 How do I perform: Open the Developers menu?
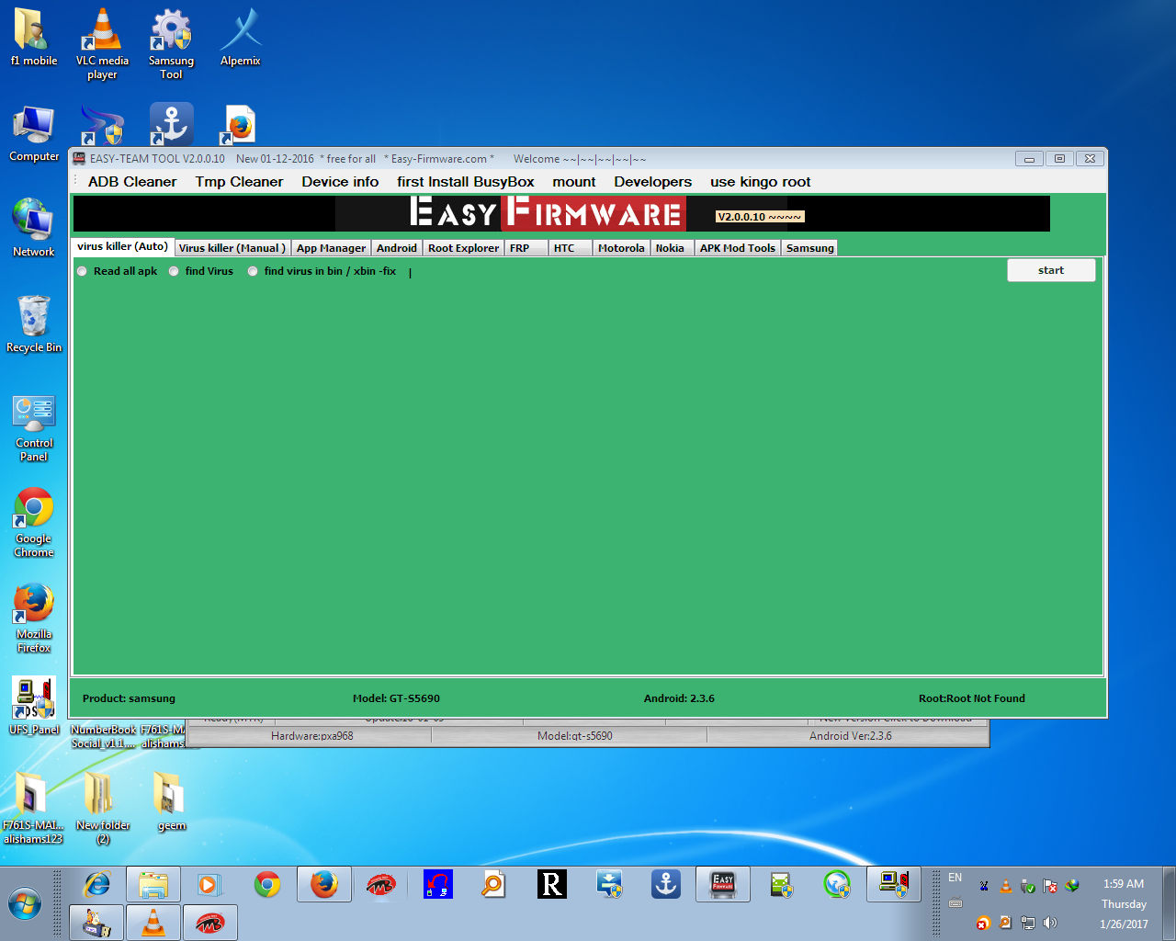pos(653,182)
